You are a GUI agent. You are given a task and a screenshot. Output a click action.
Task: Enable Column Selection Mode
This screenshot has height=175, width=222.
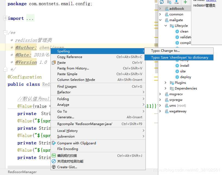point(98,79)
